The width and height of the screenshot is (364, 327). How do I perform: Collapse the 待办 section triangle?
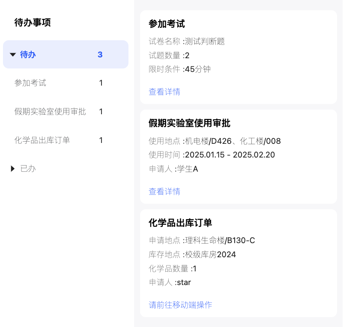click(x=13, y=55)
